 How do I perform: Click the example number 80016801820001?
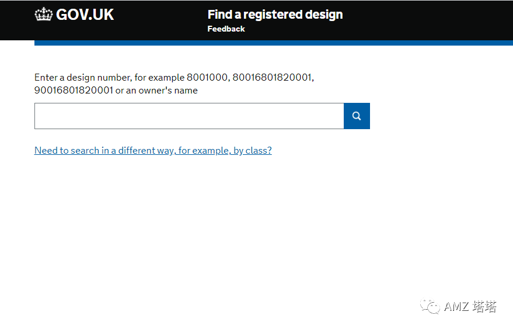(272, 77)
